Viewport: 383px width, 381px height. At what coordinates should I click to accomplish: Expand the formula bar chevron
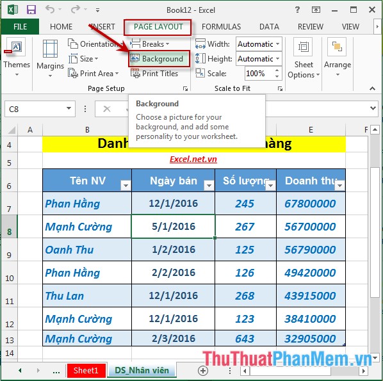pos(373,108)
